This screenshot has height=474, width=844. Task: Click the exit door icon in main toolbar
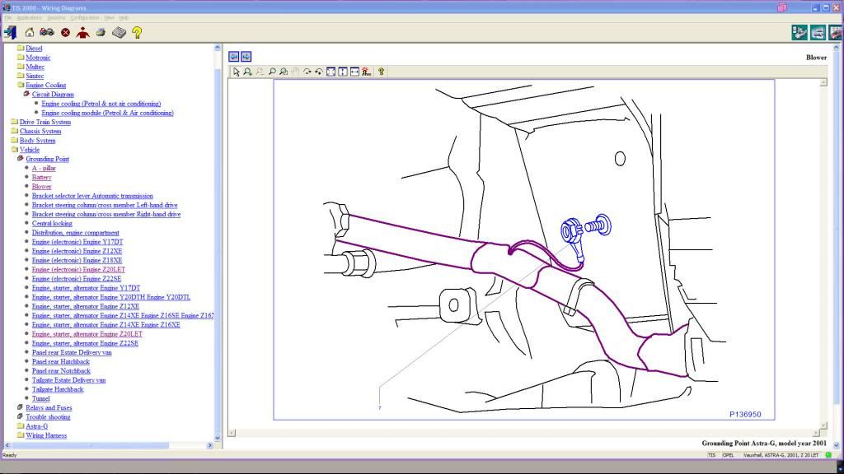pos(10,32)
